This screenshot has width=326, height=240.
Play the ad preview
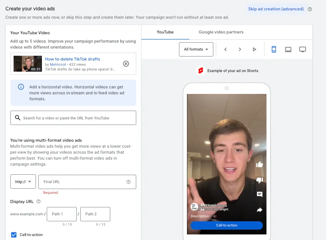254,49
